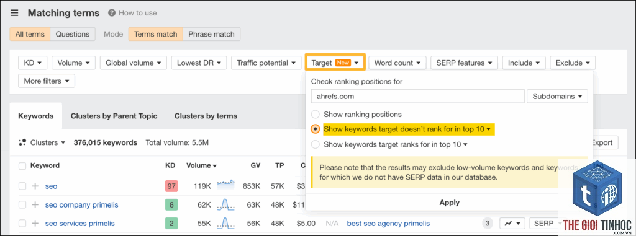Show volume trend chart for seo company primelis
Screen dimensions: 636x236
pos(226,204)
